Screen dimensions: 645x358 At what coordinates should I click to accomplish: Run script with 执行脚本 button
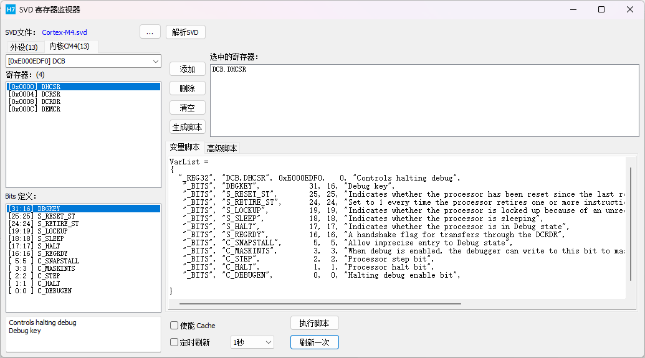coord(315,323)
